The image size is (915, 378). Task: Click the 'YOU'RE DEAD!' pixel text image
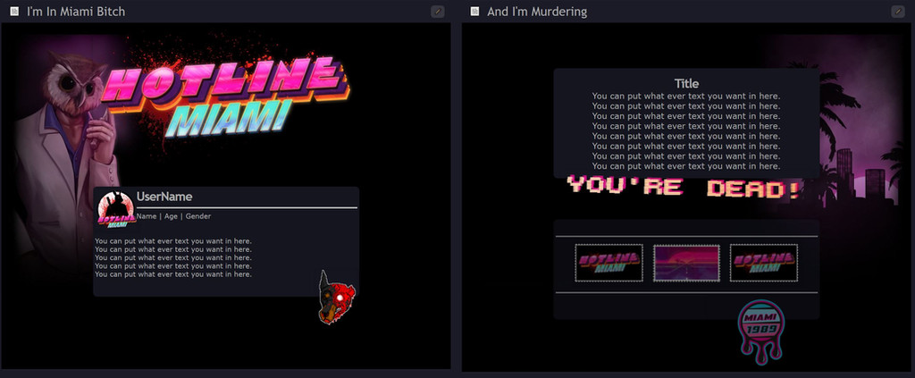(684, 188)
